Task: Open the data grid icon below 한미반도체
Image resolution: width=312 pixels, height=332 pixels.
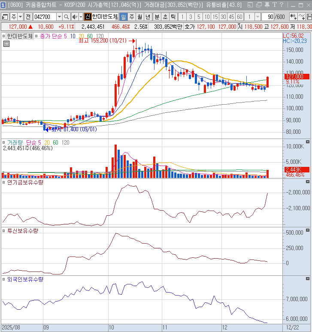Action: [x=7, y=44]
